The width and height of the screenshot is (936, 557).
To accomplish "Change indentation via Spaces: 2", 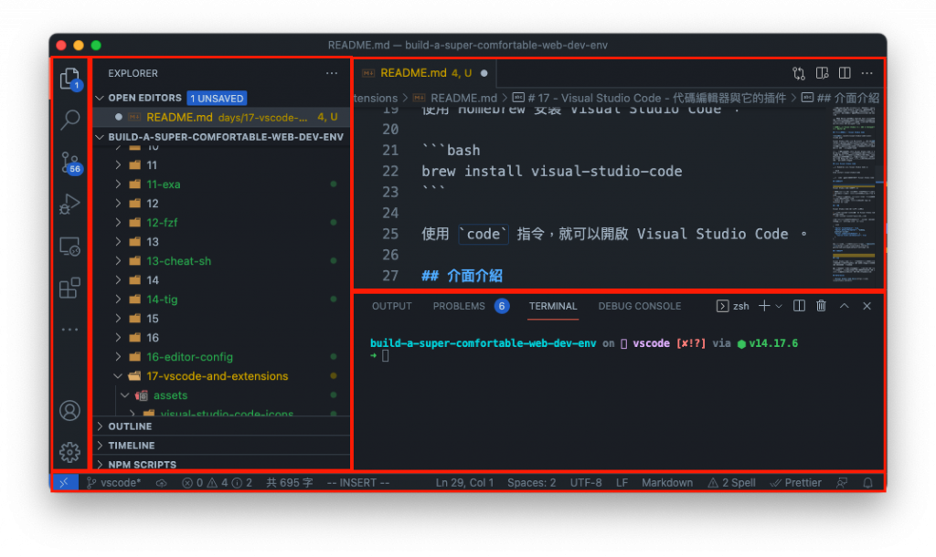I will click(531, 483).
